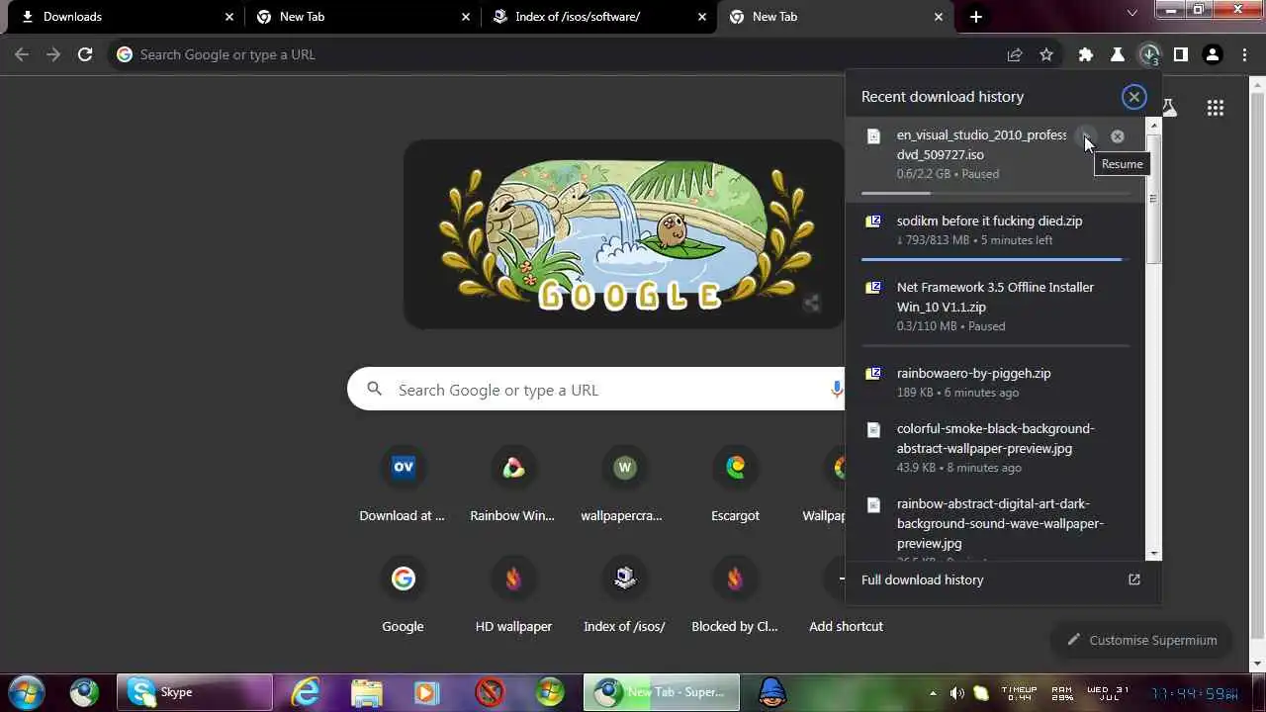Image resolution: width=1266 pixels, height=712 pixels.
Task: Go forward to next page
Action: [53, 54]
